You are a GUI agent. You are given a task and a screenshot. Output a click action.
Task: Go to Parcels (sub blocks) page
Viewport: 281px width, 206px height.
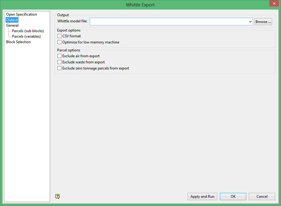click(28, 31)
